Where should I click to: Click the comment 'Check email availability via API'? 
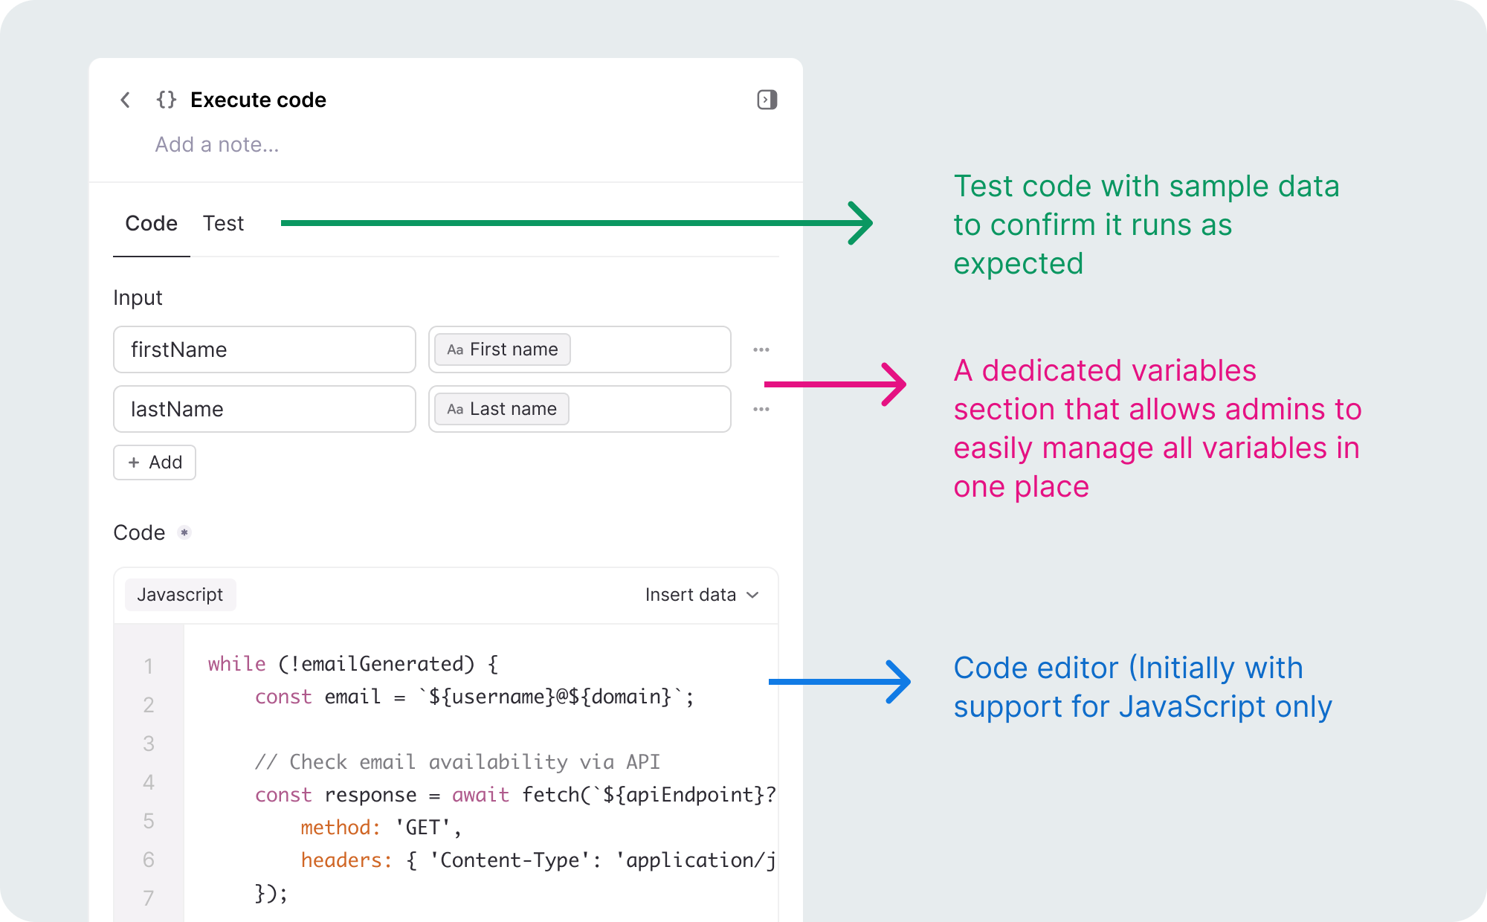point(457,762)
